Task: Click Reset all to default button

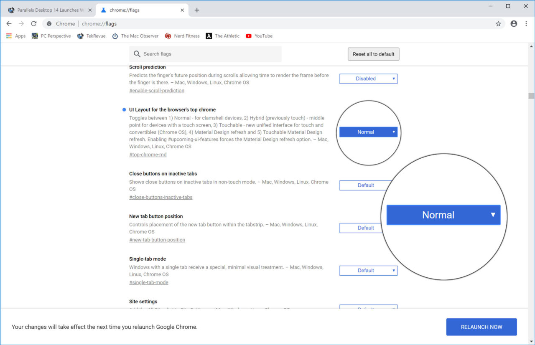Action: pos(374,54)
